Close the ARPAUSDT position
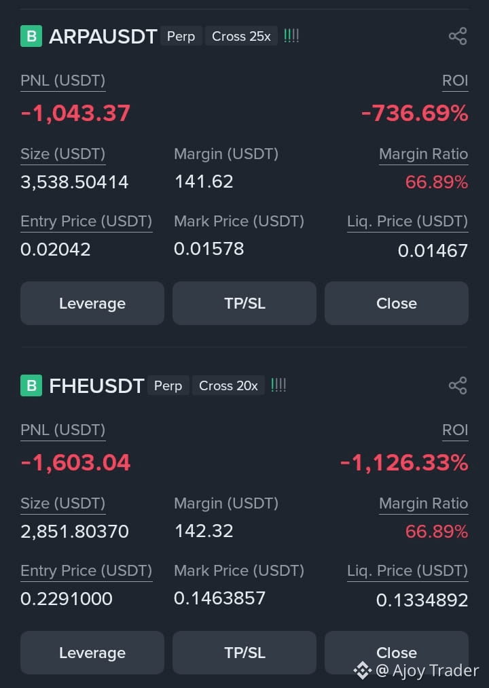Image resolution: width=489 pixels, height=688 pixels. pyautogui.click(x=397, y=303)
